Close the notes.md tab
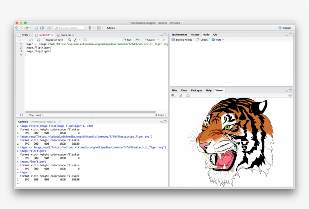Viewport: 309px width, 209px height. point(73,35)
